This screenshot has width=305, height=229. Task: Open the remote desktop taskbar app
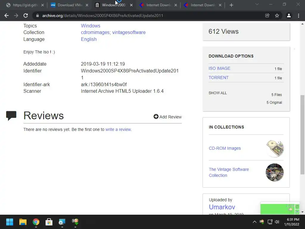pyautogui.click(x=62, y=222)
